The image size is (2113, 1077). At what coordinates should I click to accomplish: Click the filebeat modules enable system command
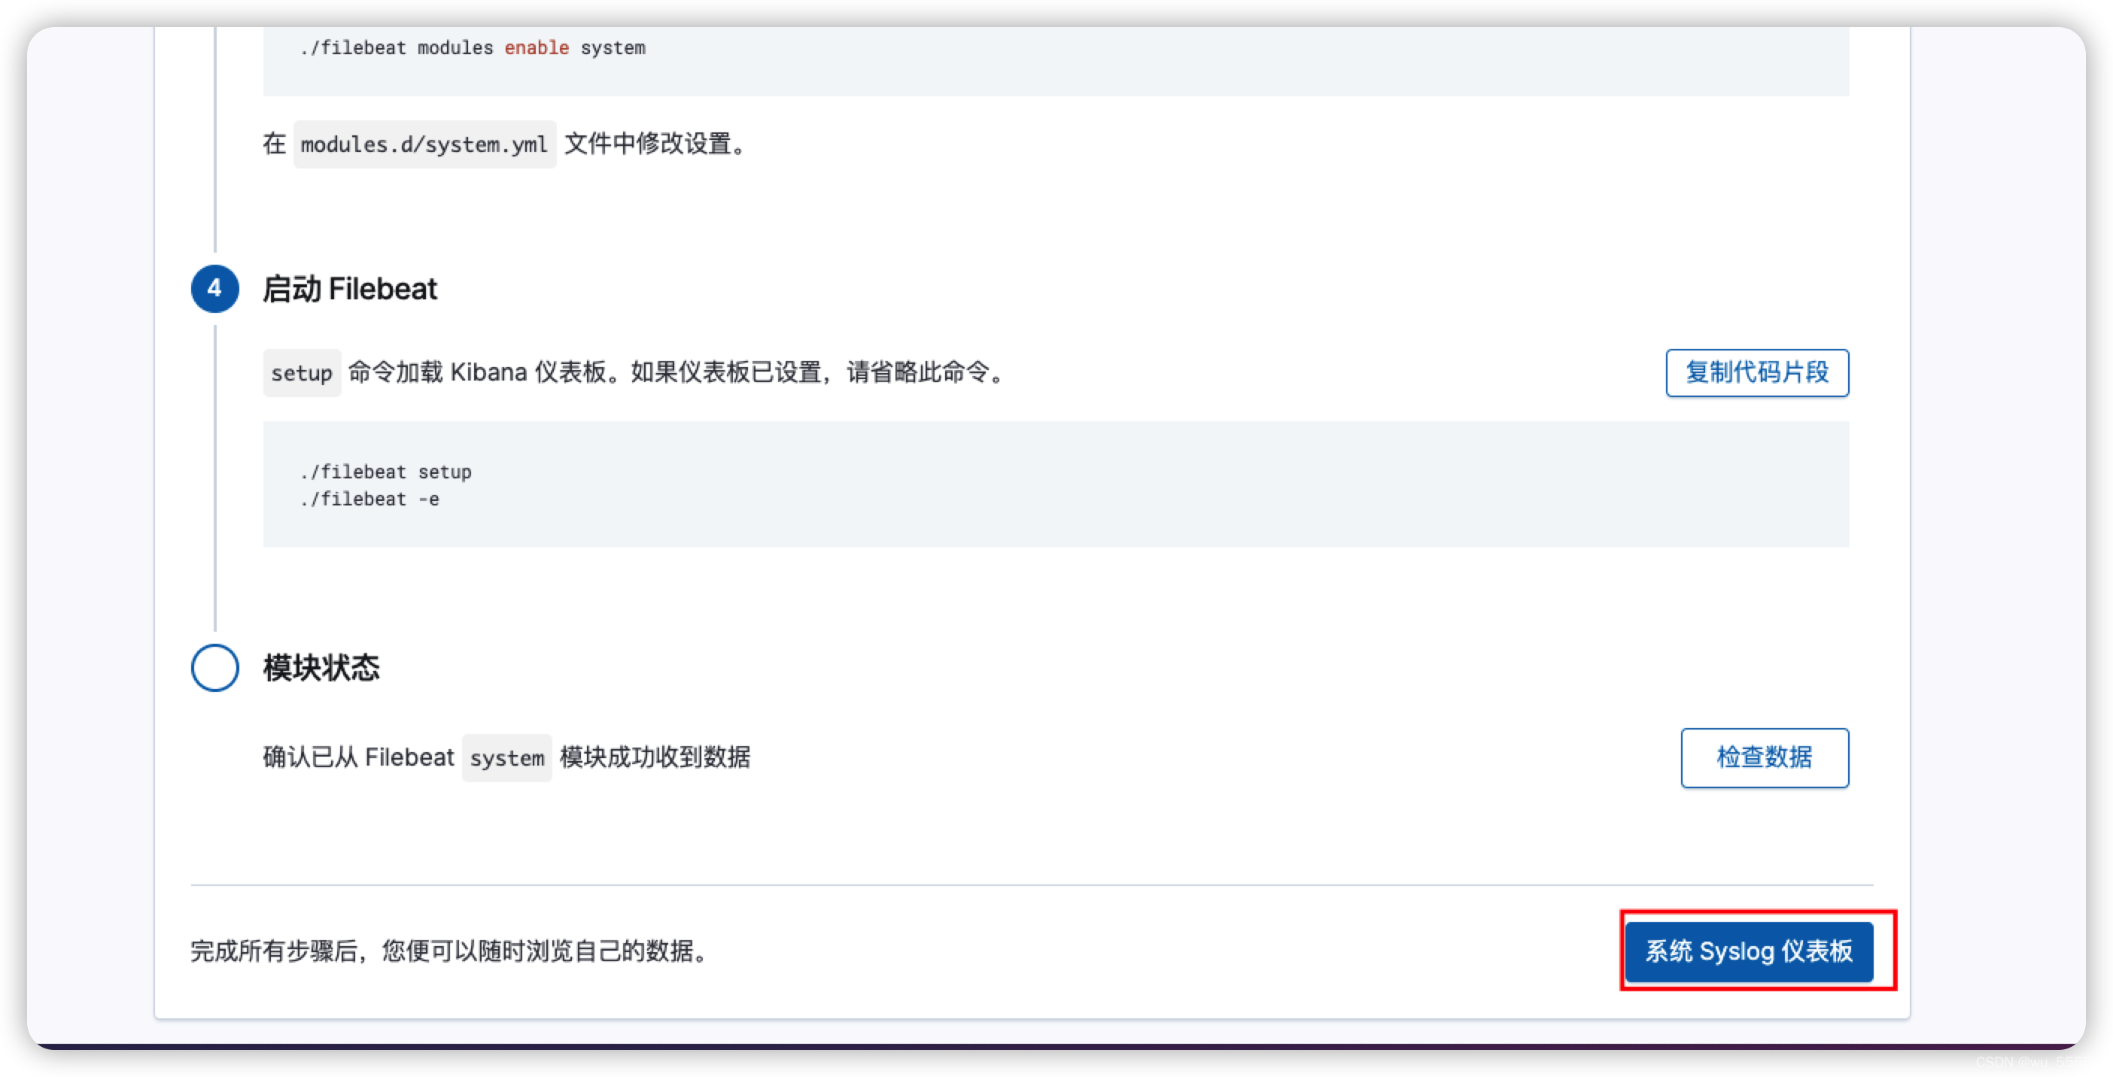(473, 47)
